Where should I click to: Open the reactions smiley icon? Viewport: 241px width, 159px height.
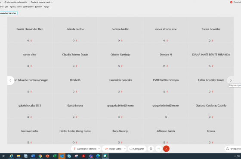click(151, 149)
